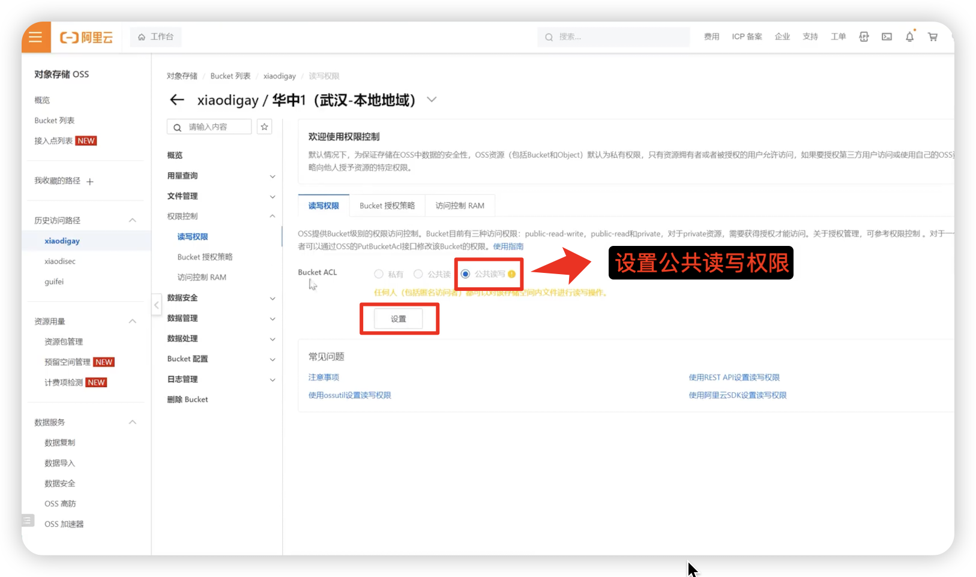
Task: Switch to Bucket 授权策略 tab
Action: point(387,206)
